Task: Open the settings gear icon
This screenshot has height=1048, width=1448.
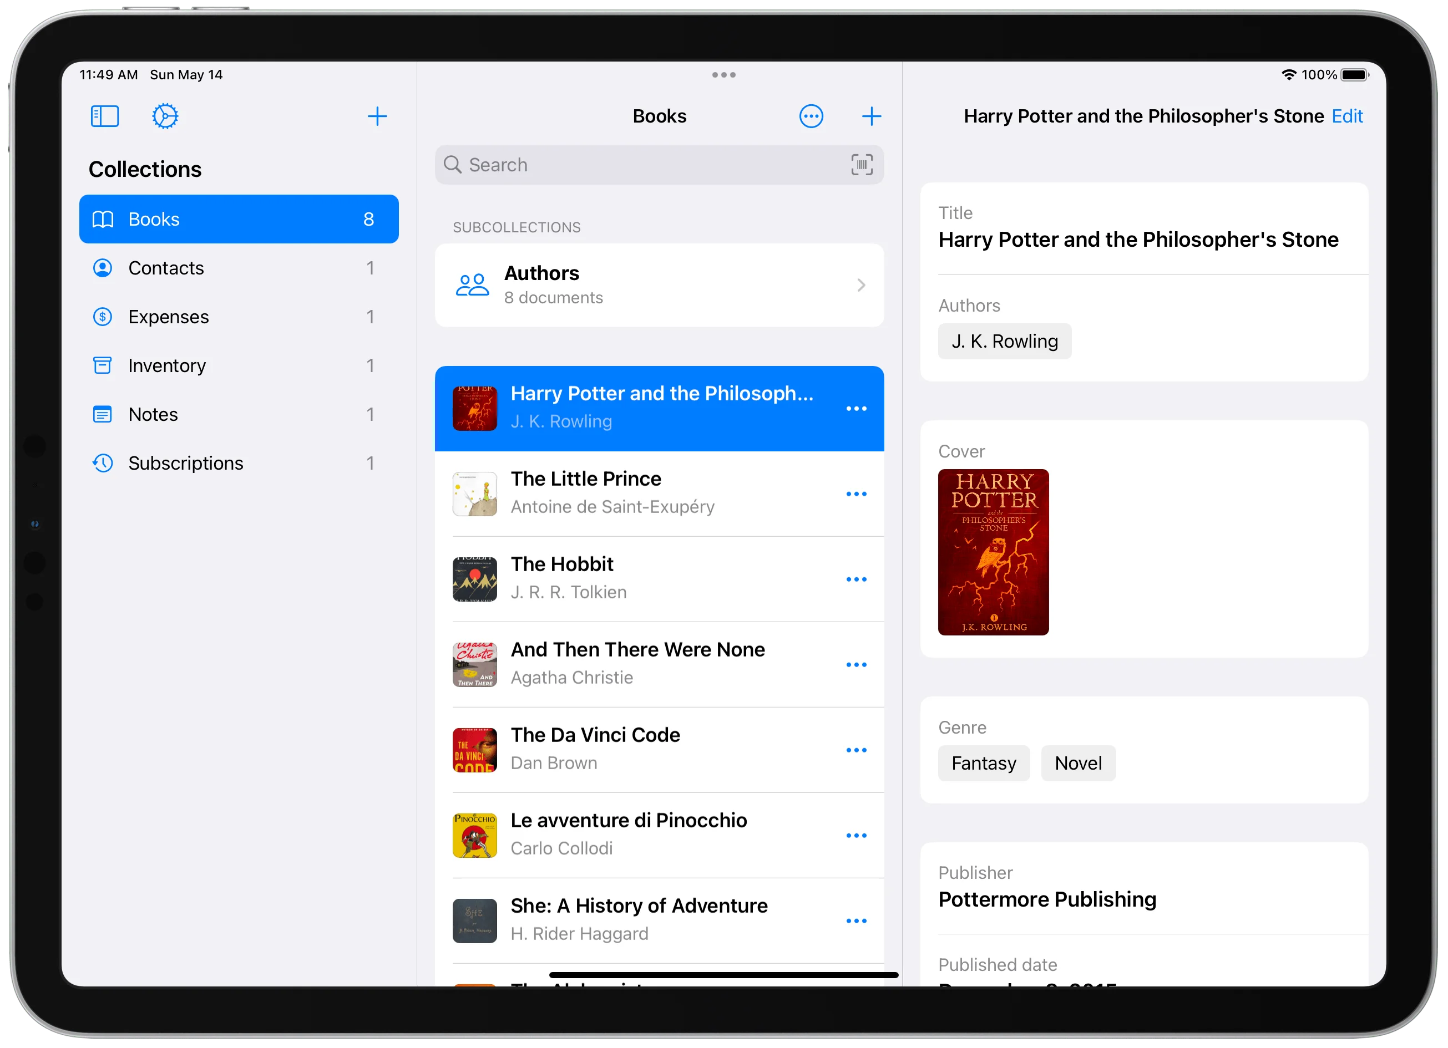Action: pyautogui.click(x=165, y=116)
